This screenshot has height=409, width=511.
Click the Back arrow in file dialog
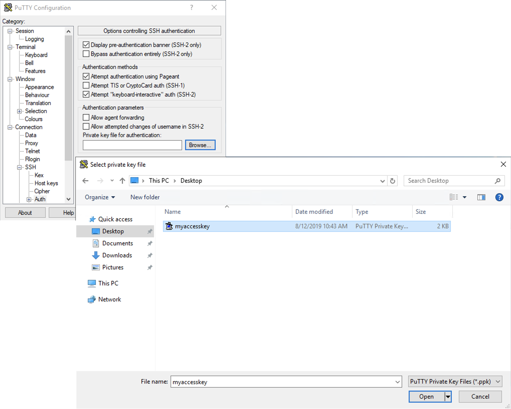(85, 181)
